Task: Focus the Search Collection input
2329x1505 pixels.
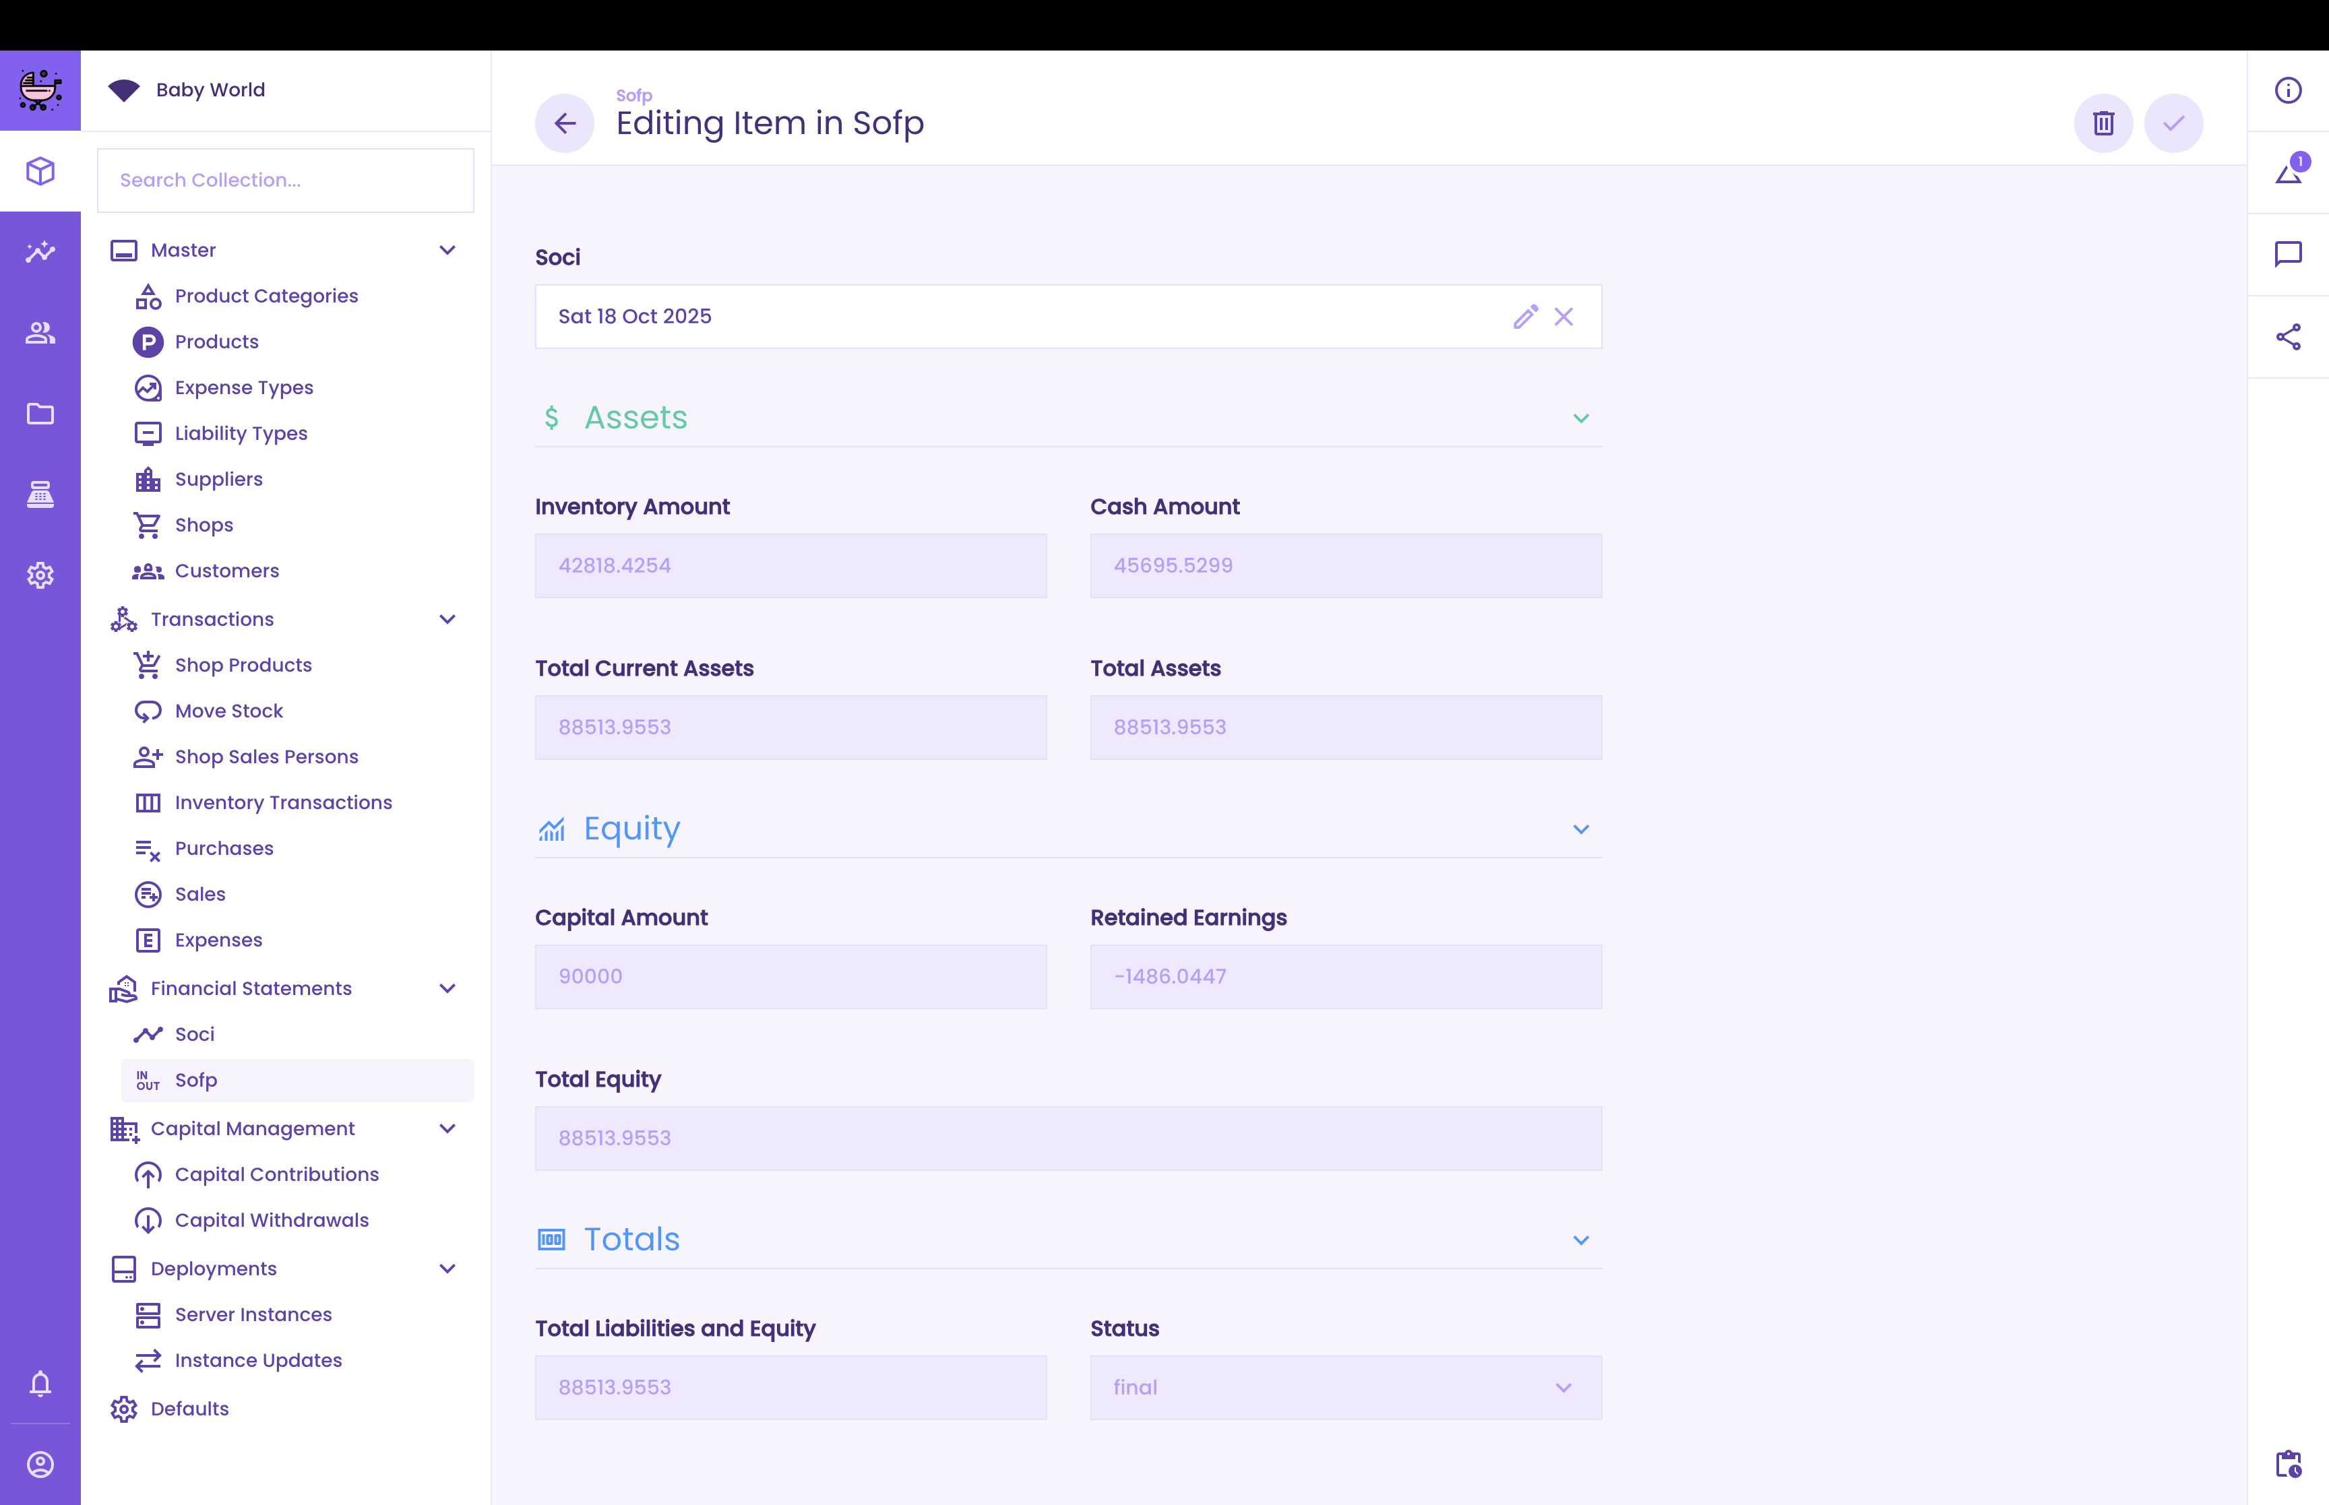Action: (x=285, y=180)
